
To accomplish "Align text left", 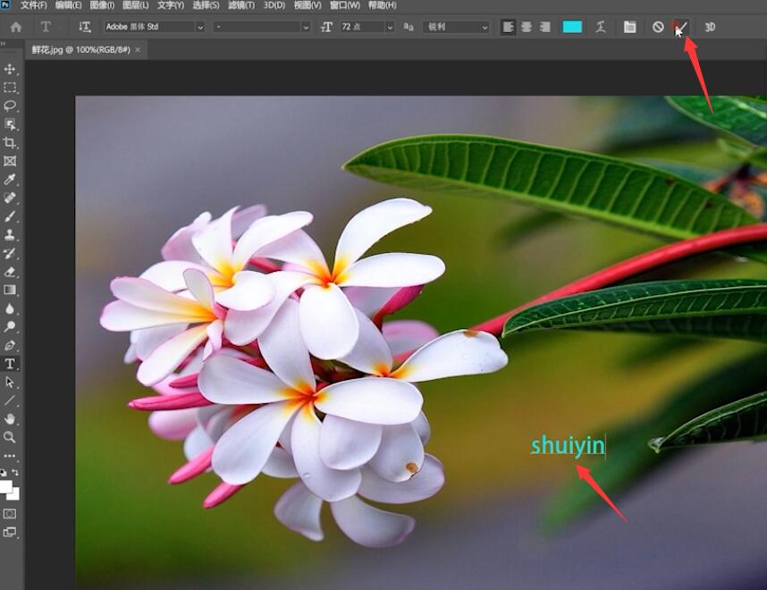I will [509, 27].
